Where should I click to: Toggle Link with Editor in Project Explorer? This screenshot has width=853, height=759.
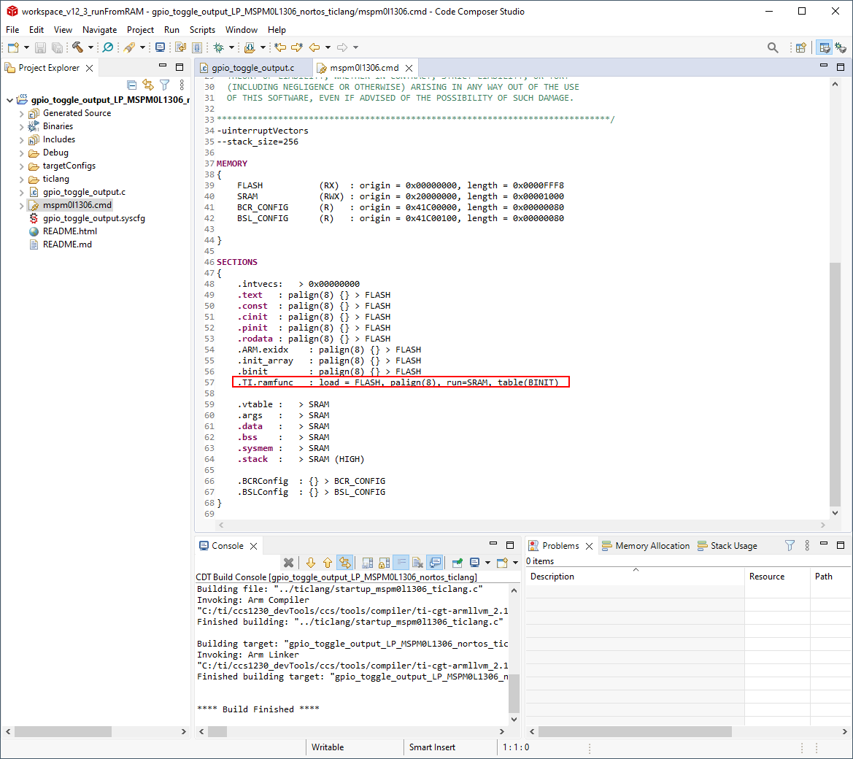pos(148,85)
